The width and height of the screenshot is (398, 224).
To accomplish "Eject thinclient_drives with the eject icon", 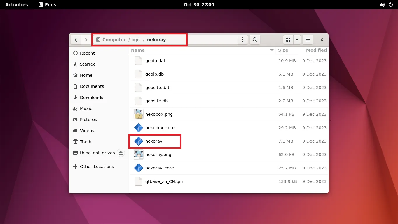I will 121,153.
